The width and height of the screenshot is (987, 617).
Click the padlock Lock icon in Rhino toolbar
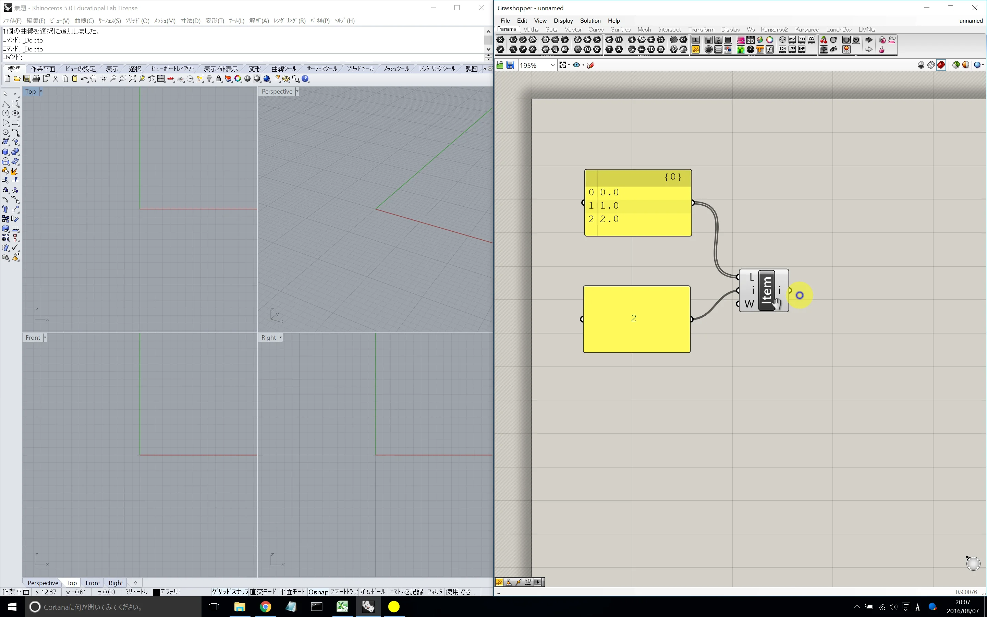coord(219,79)
